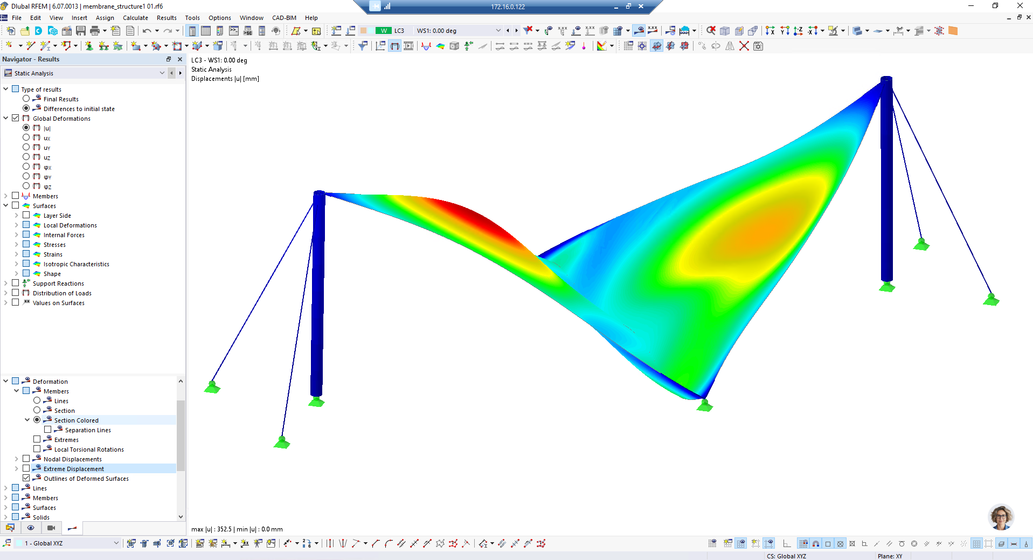This screenshot has height=560, width=1033.
Task: Expand the Internal Forces tree node
Action: 17,234
